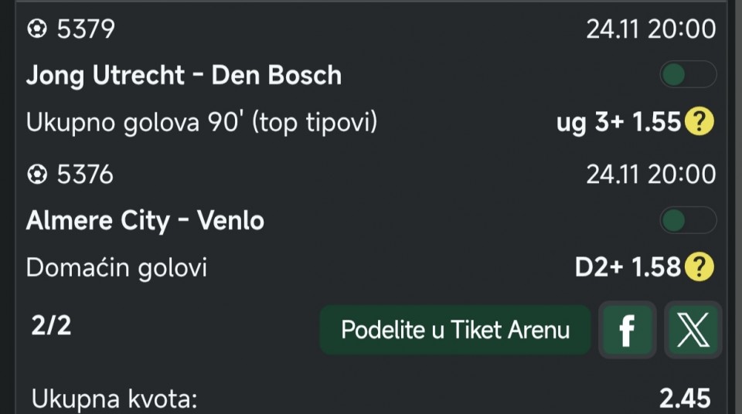742x414 pixels.
Task: Toggle the Almere City - Venlo switch
Action: tap(687, 221)
